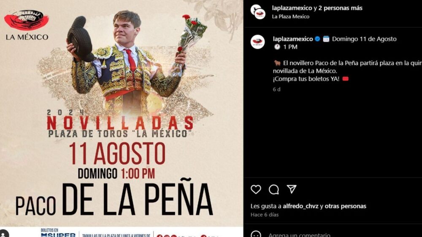Click the 'Hace 6 días' post date

point(265,215)
